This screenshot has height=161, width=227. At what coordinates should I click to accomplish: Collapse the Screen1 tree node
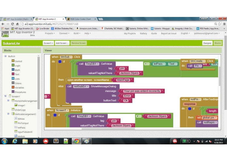click(x=6, y=96)
